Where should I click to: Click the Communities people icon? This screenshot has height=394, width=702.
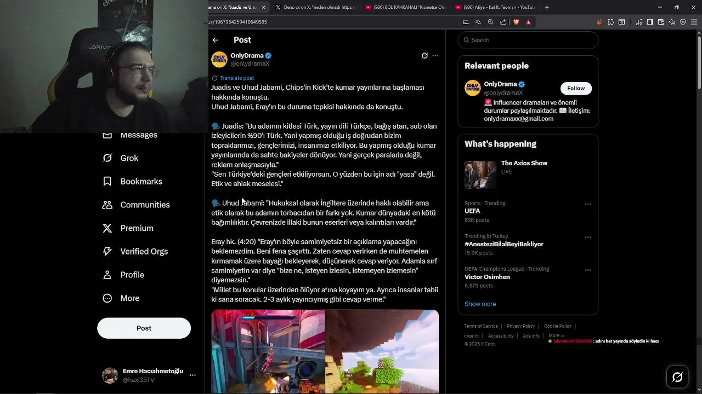(107, 205)
